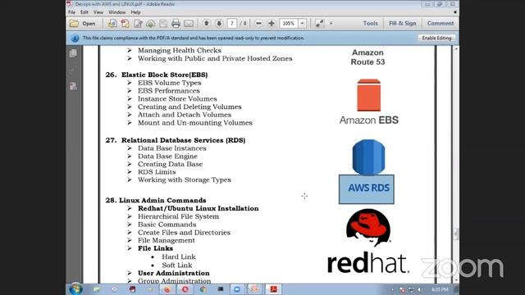This screenshot has height=295, width=525.
Task: Click the volume speaker icon in tray
Action: 419,289
